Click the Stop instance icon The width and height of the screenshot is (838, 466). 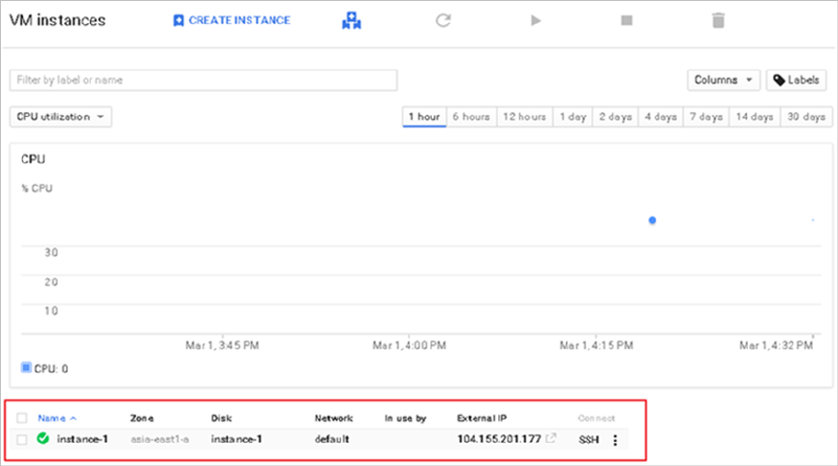click(x=627, y=19)
